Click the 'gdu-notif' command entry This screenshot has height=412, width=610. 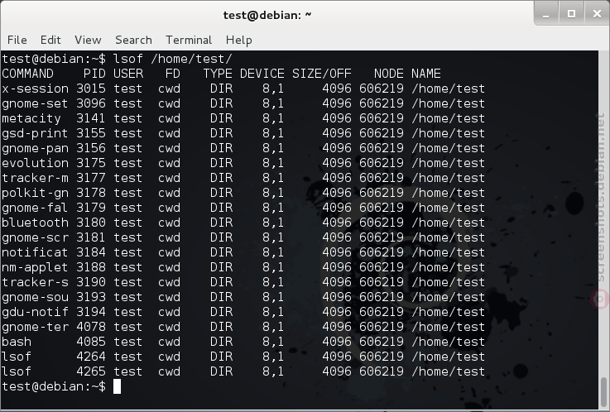coord(35,312)
